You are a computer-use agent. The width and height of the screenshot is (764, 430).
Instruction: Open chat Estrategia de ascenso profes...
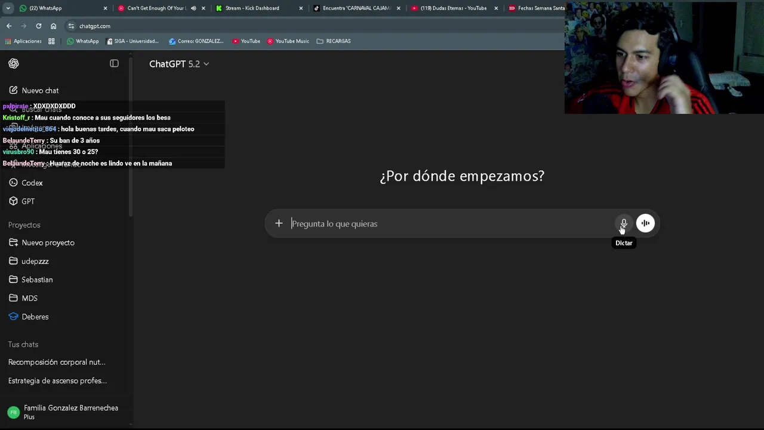(57, 380)
